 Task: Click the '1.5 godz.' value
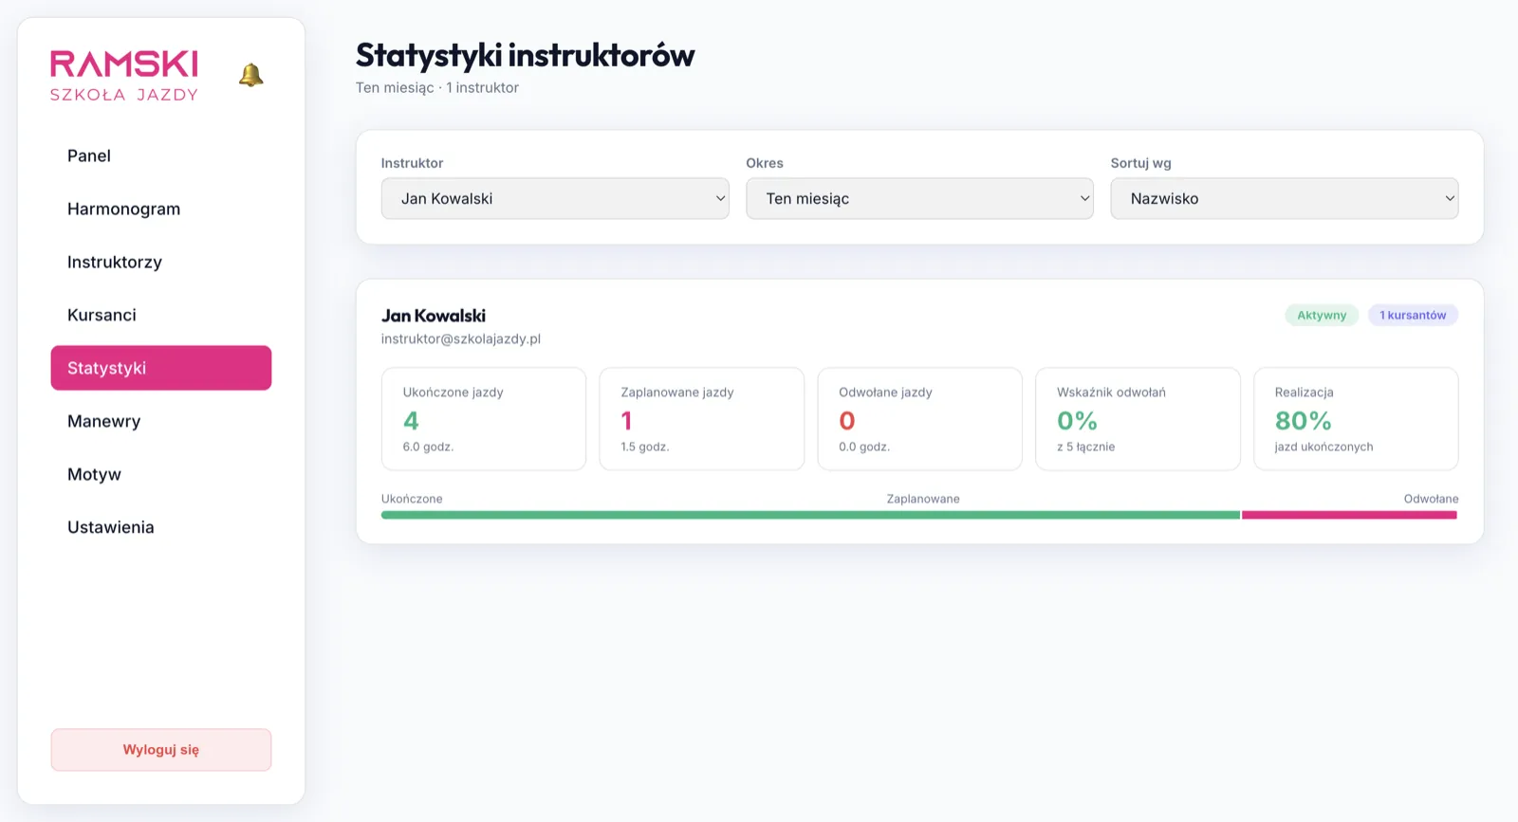(x=645, y=447)
